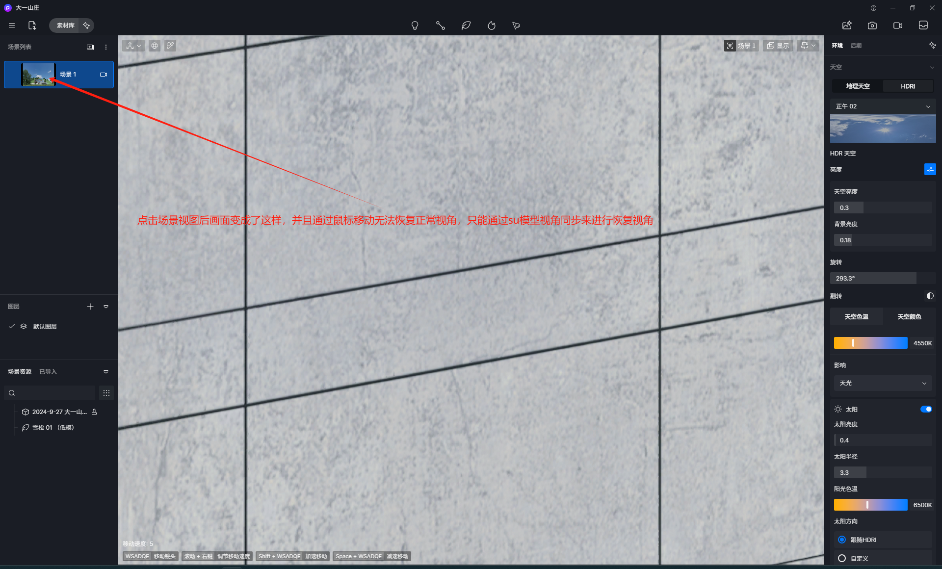Click the AI sparkle icon beside 素材库

pos(86,26)
